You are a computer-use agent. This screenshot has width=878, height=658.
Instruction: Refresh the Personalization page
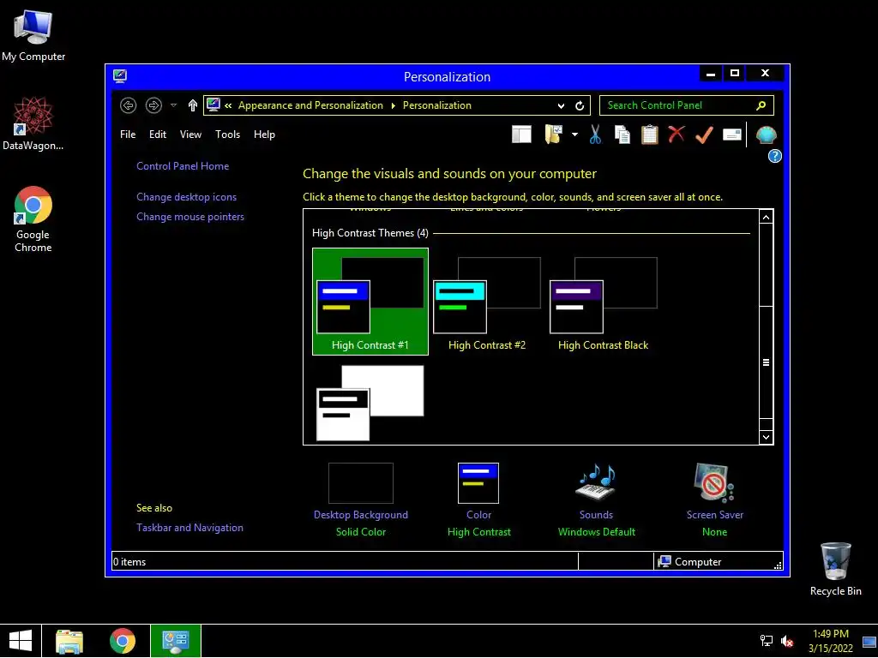[x=580, y=105]
